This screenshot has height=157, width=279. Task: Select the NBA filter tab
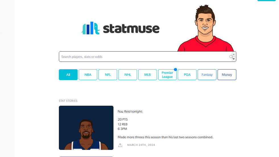pos(88,75)
